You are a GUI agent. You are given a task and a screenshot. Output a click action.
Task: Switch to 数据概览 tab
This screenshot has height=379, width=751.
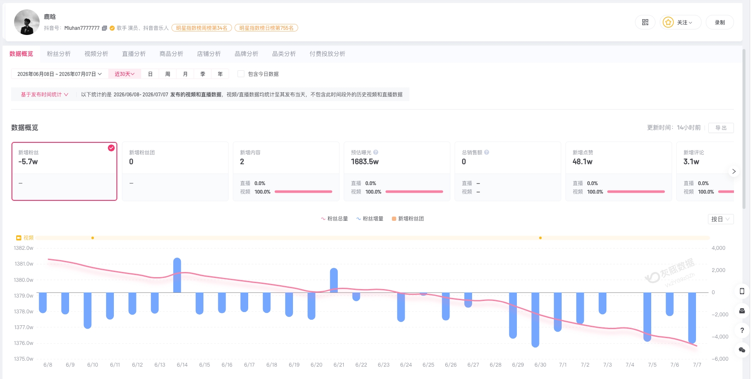21,54
